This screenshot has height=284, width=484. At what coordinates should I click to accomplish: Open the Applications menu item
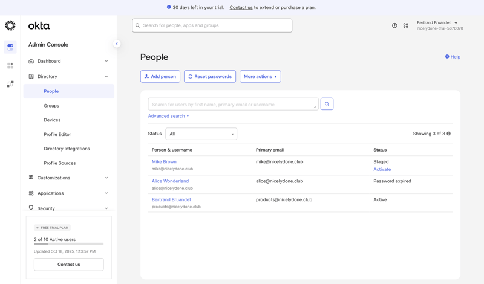pos(51,193)
